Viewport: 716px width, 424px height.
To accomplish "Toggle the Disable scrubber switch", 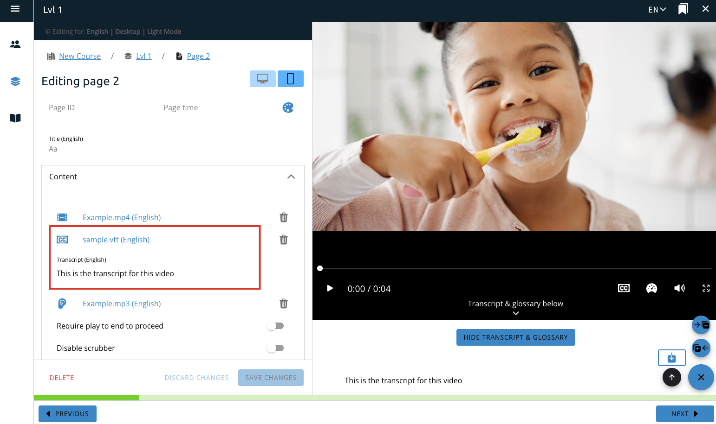I will tap(275, 348).
